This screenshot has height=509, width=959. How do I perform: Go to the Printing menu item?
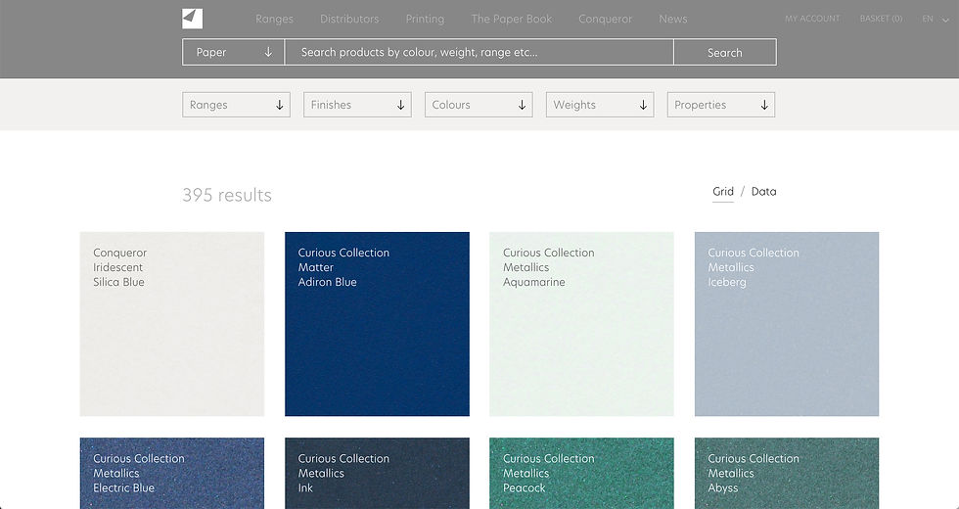pos(425,19)
